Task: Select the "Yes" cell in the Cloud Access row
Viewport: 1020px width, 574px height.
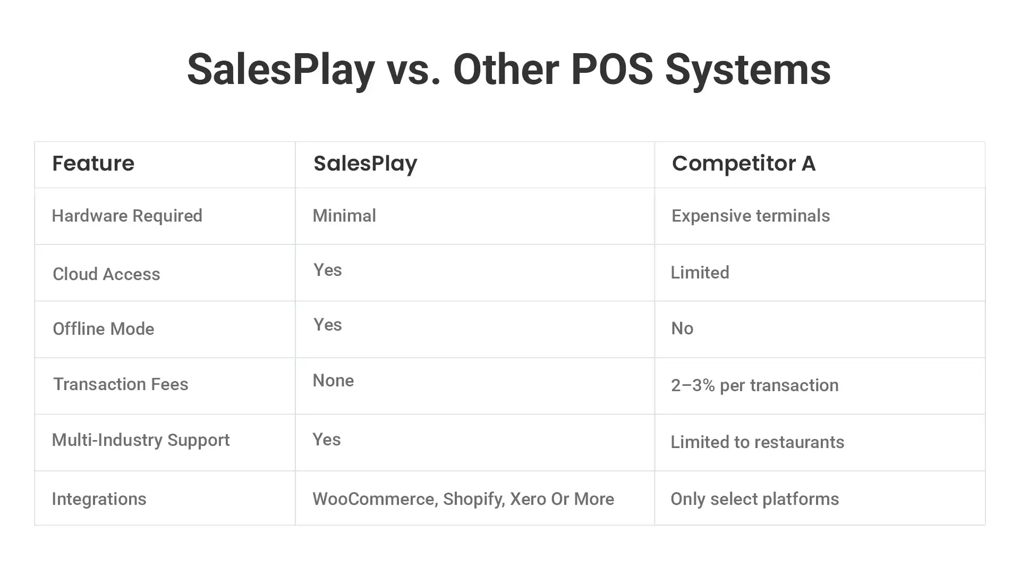Action: [327, 270]
